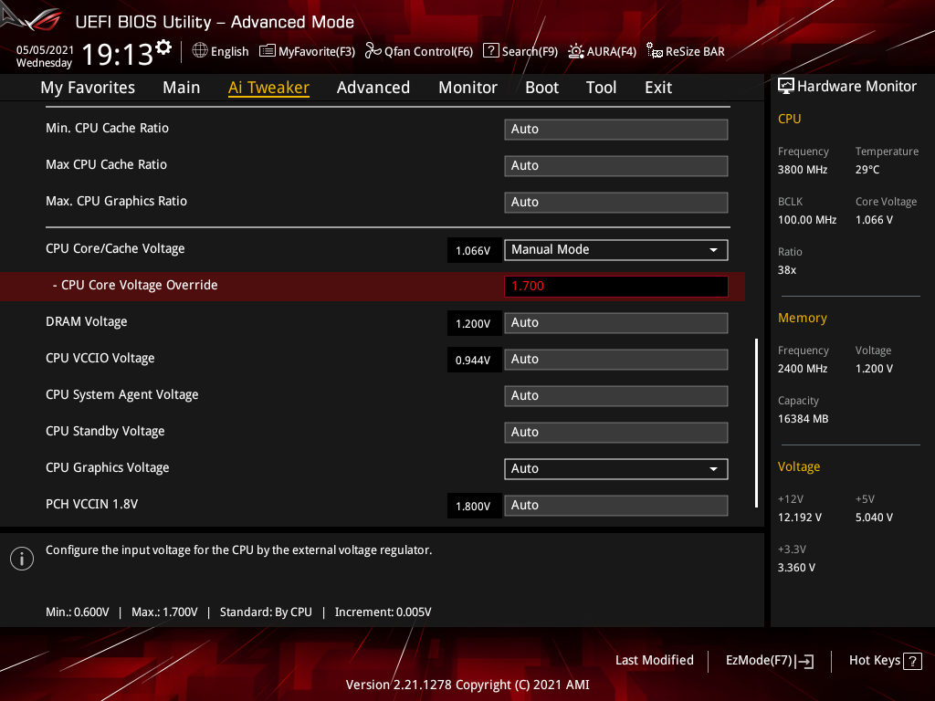Click the 0.944V VCCIO voltage readout
The width and height of the screenshot is (935, 701).
[x=474, y=360]
